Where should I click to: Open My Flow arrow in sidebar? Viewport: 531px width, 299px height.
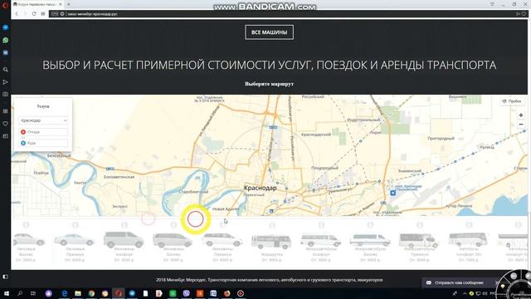(x=6, y=82)
